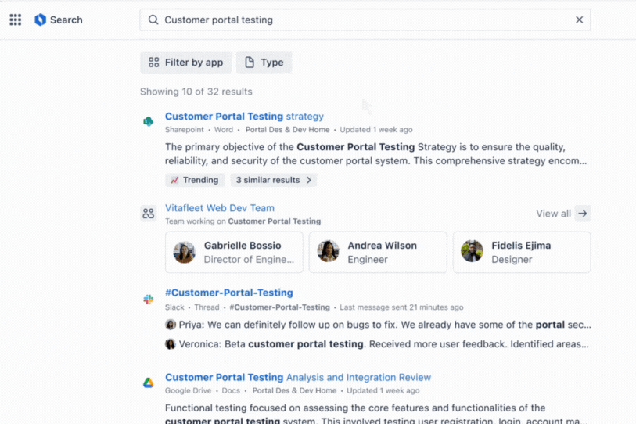Click the team people icon
636x424 pixels.
tap(149, 214)
